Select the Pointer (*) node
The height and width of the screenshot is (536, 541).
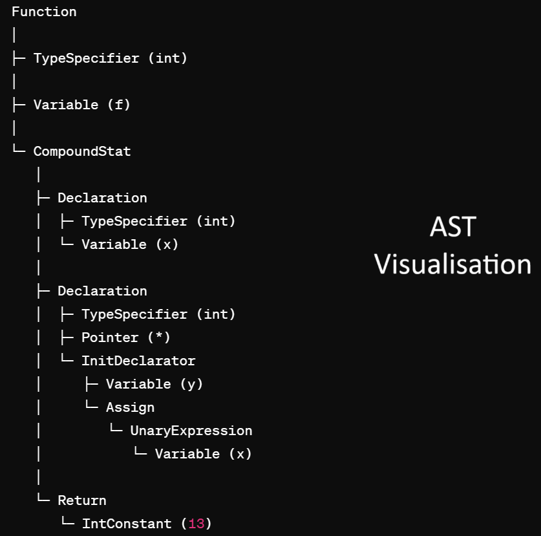point(126,338)
